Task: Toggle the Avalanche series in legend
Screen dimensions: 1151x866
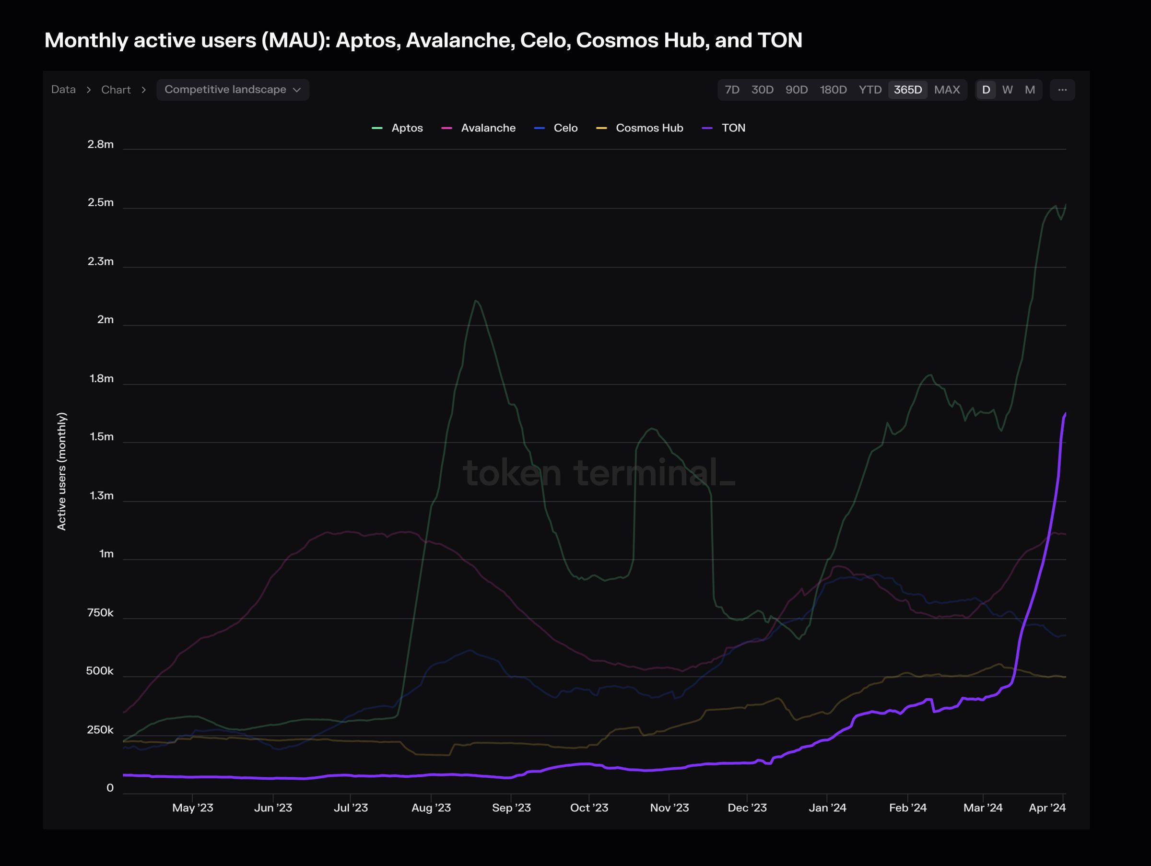Action: pos(488,128)
